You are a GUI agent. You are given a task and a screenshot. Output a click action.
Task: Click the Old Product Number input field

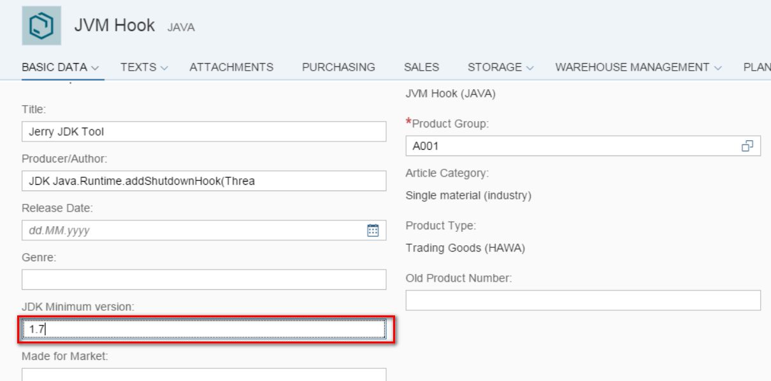[x=583, y=301]
